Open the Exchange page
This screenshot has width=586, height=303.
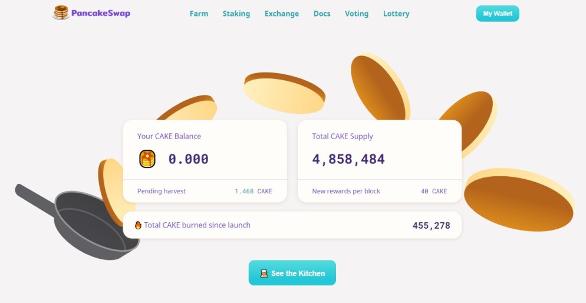(x=282, y=14)
